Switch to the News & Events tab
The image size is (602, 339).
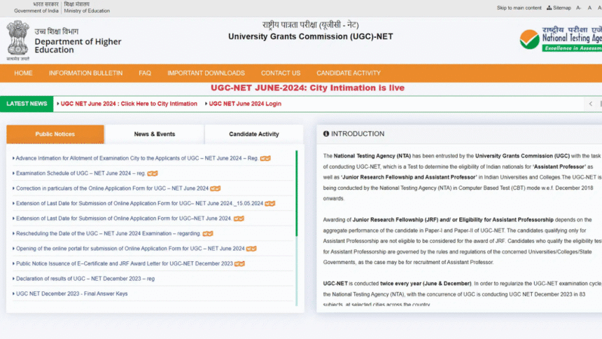pyautogui.click(x=155, y=134)
